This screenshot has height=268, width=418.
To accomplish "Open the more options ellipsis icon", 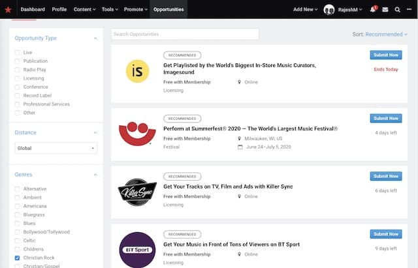I will click(x=410, y=9).
